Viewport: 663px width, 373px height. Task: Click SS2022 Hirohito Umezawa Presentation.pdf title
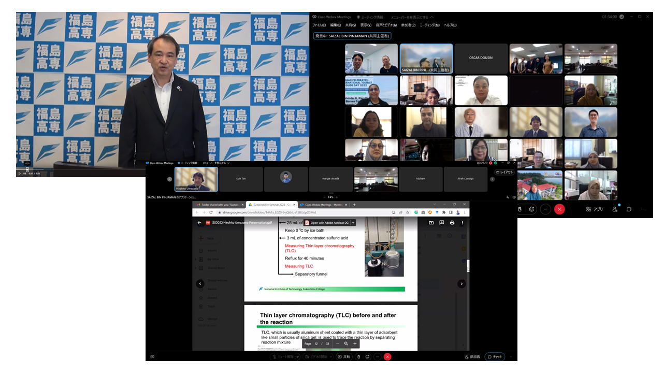pos(242,223)
